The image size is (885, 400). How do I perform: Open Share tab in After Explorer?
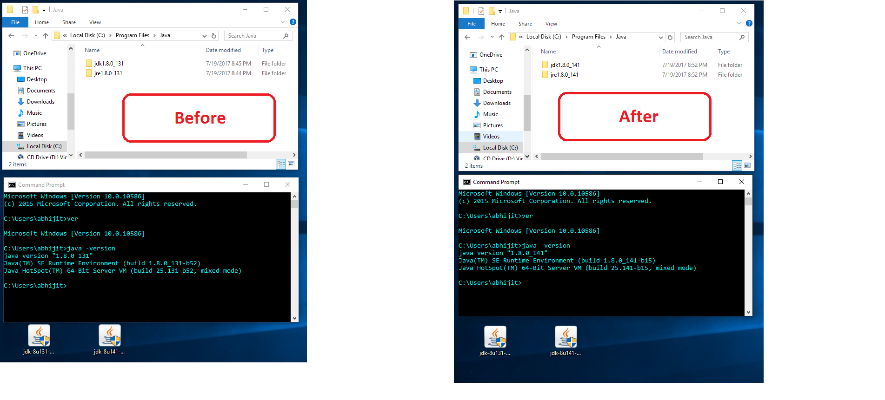[526, 24]
